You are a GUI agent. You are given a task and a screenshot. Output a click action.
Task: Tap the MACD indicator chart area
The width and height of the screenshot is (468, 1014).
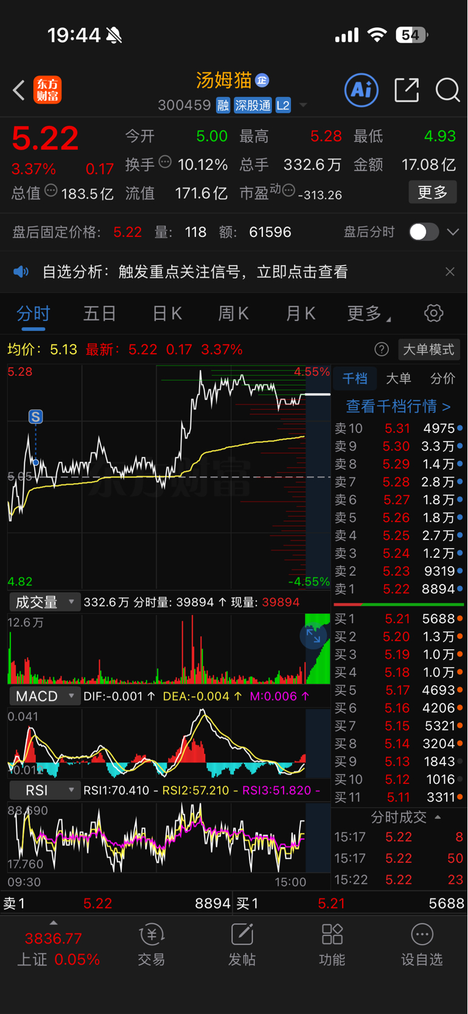click(169, 742)
